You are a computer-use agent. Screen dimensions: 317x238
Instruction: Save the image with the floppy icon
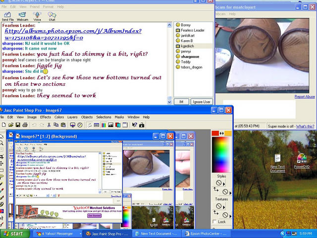coord(18,125)
